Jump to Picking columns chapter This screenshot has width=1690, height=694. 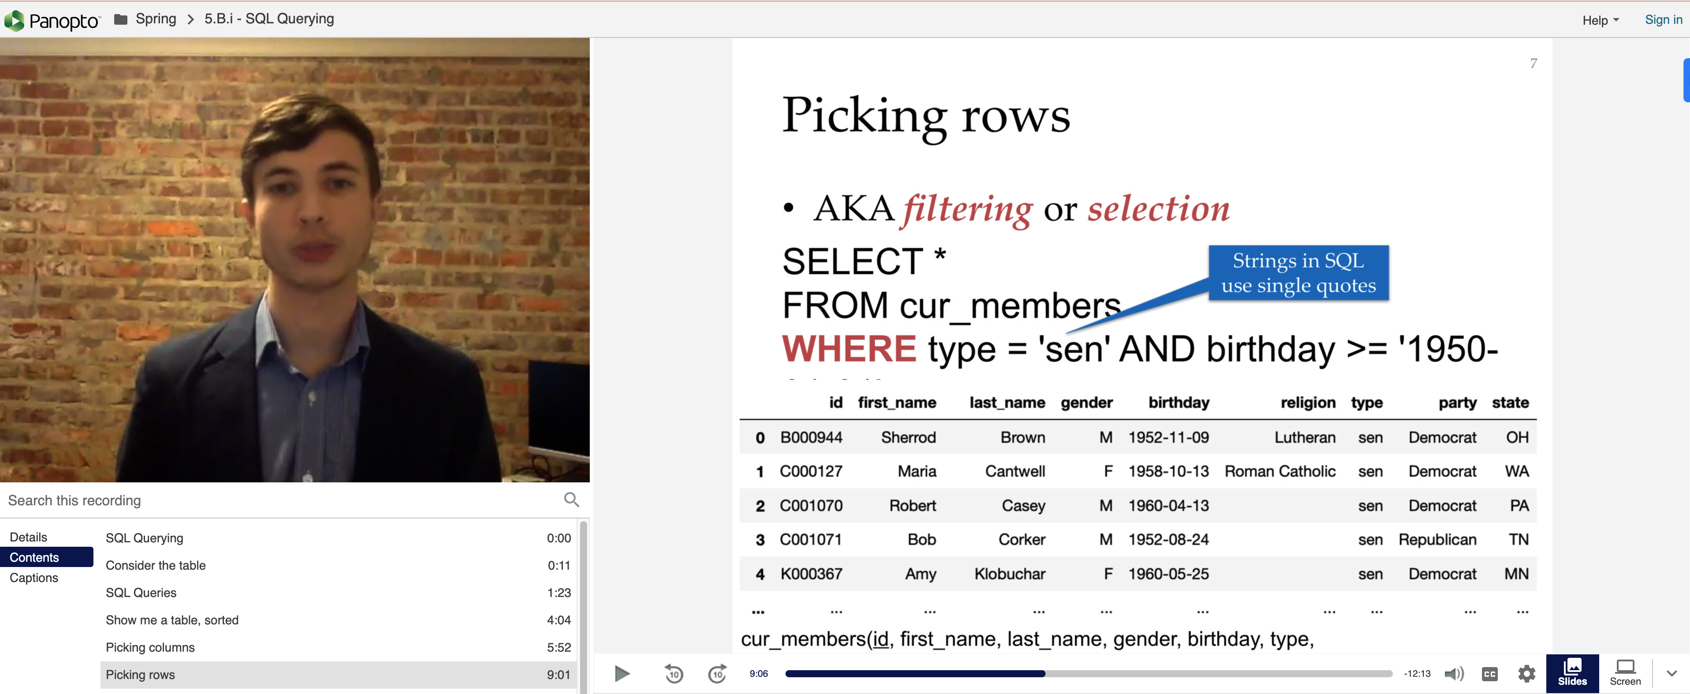(x=150, y=647)
